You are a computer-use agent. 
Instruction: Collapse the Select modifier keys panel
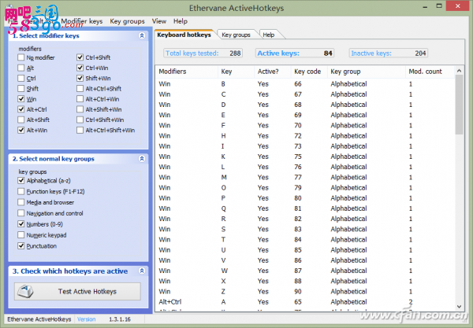[142, 35]
